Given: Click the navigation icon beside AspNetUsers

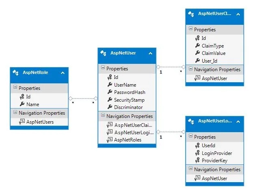Looking at the screenshot, I should [x=22, y=122].
